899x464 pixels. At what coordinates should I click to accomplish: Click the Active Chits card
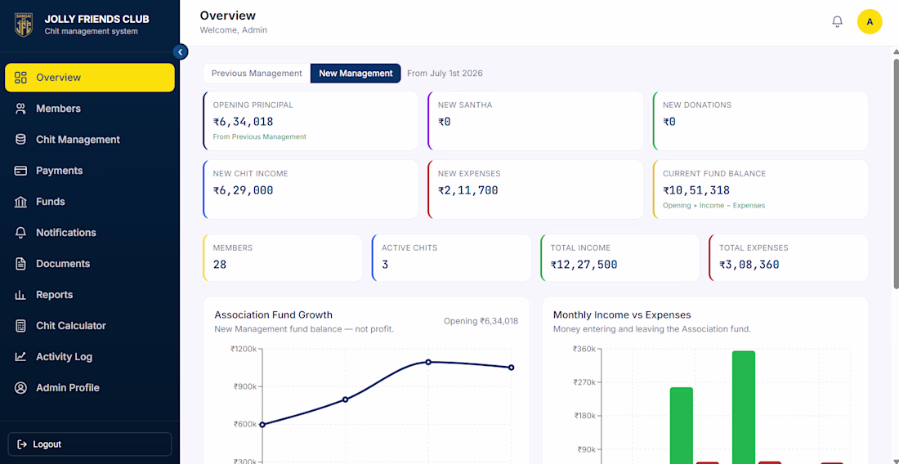pyautogui.click(x=452, y=258)
